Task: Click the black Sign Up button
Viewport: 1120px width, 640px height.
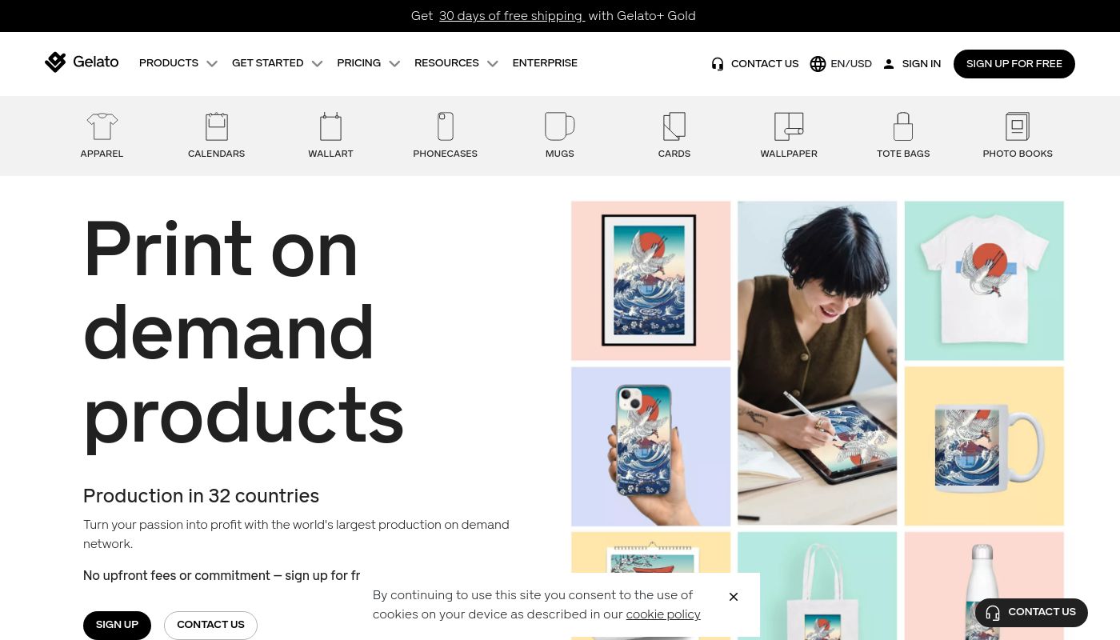Action: pyautogui.click(x=117, y=626)
